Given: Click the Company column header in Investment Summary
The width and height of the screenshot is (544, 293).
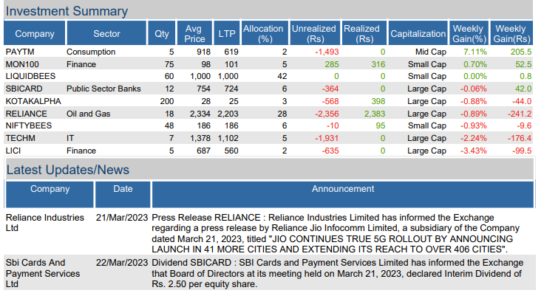Looking at the screenshot, I should (x=34, y=33).
